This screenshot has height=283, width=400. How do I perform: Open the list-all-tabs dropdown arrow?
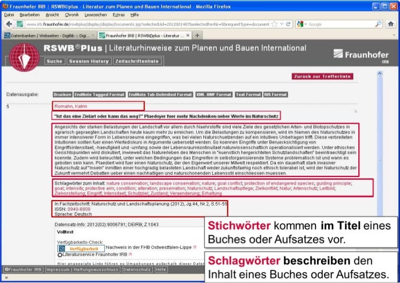[394, 36]
